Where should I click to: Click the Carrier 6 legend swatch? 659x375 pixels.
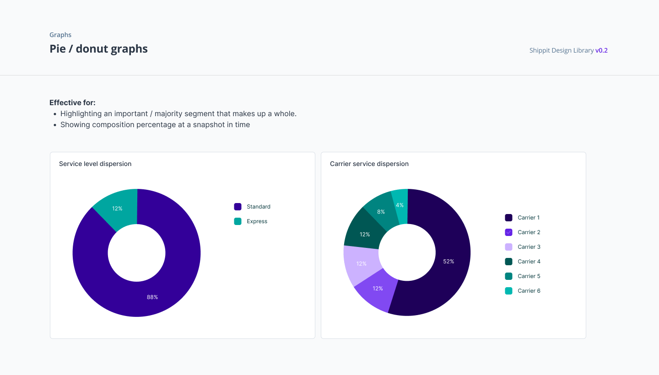(x=508, y=291)
